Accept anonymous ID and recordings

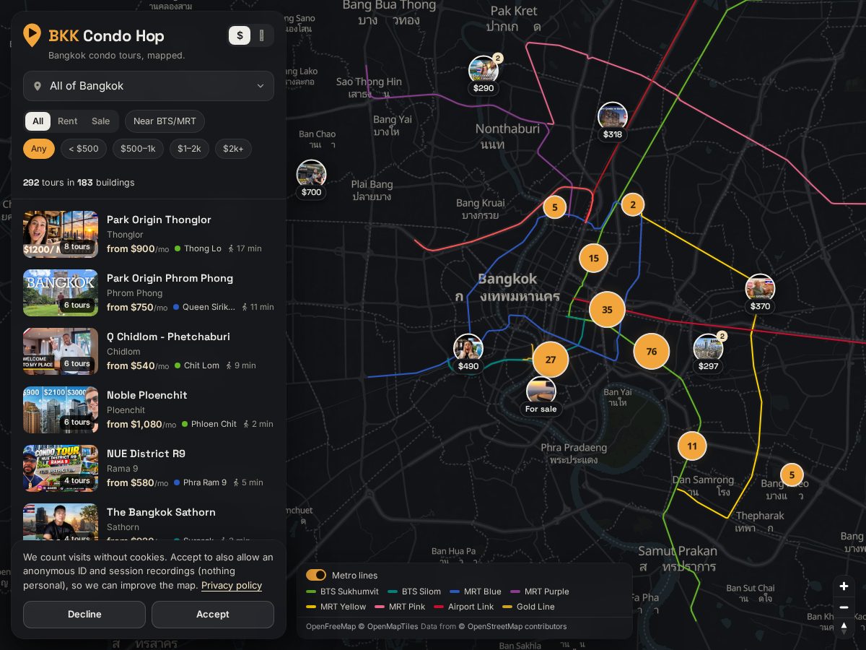click(x=213, y=615)
